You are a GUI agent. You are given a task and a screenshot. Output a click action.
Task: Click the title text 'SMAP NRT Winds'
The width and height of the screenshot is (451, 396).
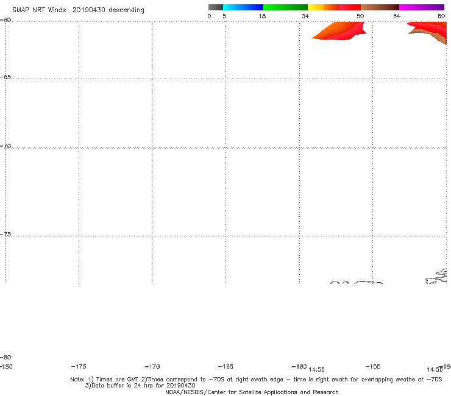[39, 10]
